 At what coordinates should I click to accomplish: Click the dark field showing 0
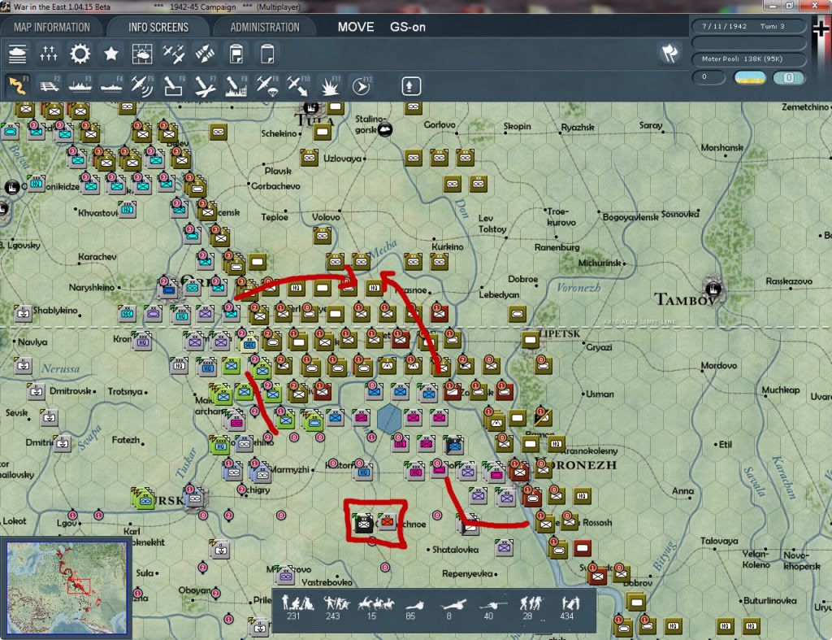(708, 77)
